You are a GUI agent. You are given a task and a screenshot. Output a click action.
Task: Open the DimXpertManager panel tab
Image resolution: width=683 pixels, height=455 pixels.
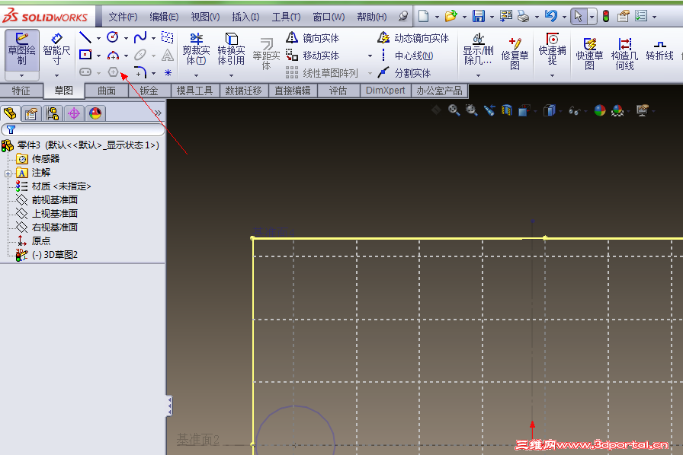tap(74, 114)
